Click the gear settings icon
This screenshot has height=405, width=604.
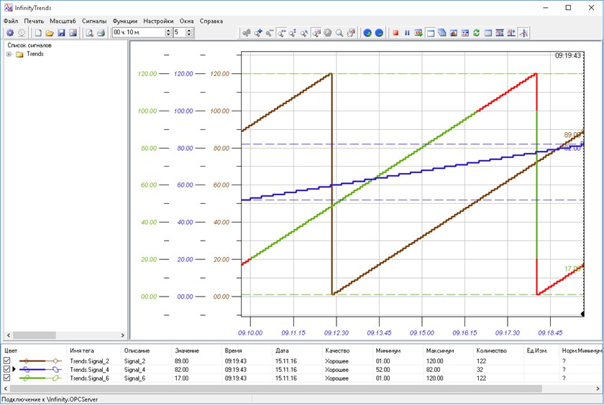click(10, 32)
